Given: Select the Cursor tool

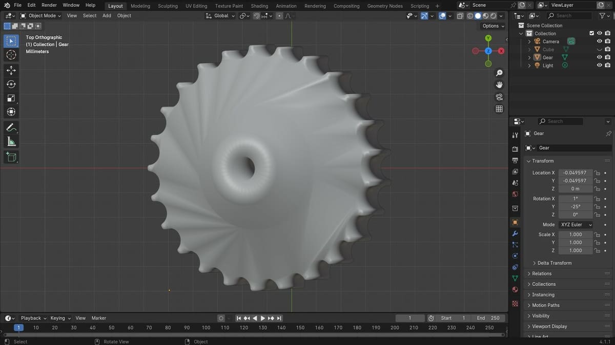Looking at the screenshot, I should coord(11,55).
